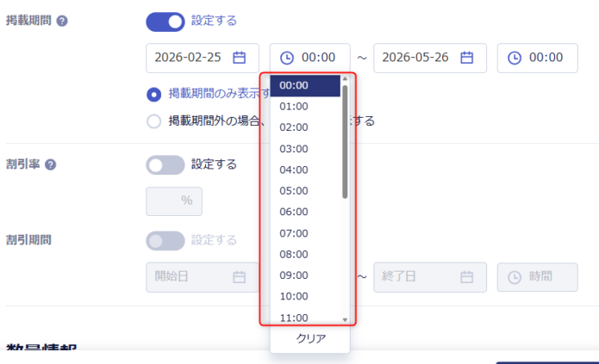Pick 10:00 in the time dropdown
Screen dimensions: 599x364
pos(294,296)
